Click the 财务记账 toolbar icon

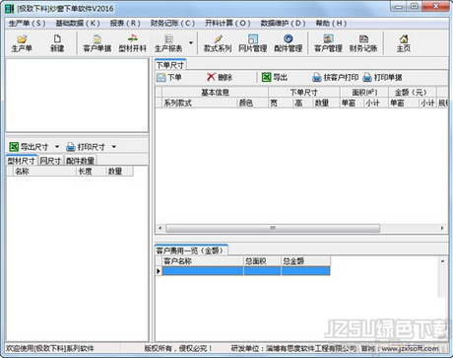click(x=363, y=43)
